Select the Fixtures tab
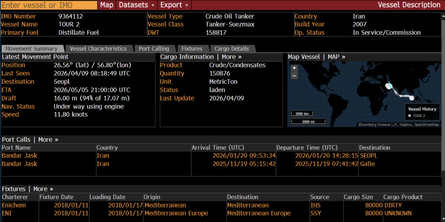This screenshot has width=445, height=222. tap(192, 49)
